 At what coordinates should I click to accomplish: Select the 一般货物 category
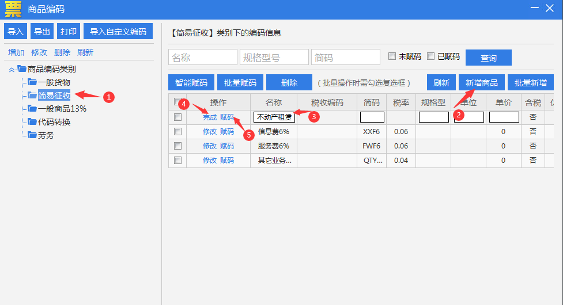point(54,82)
